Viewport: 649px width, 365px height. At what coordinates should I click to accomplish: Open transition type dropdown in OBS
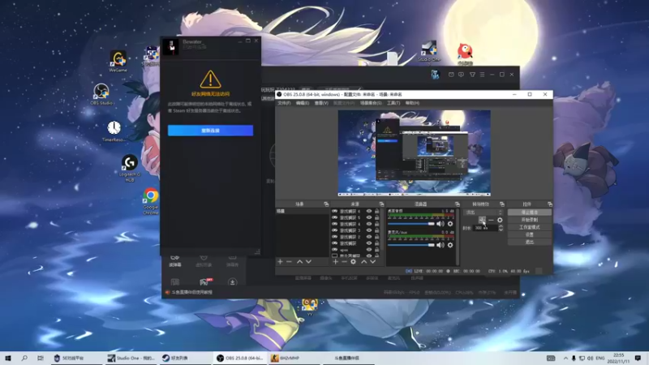click(484, 213)
